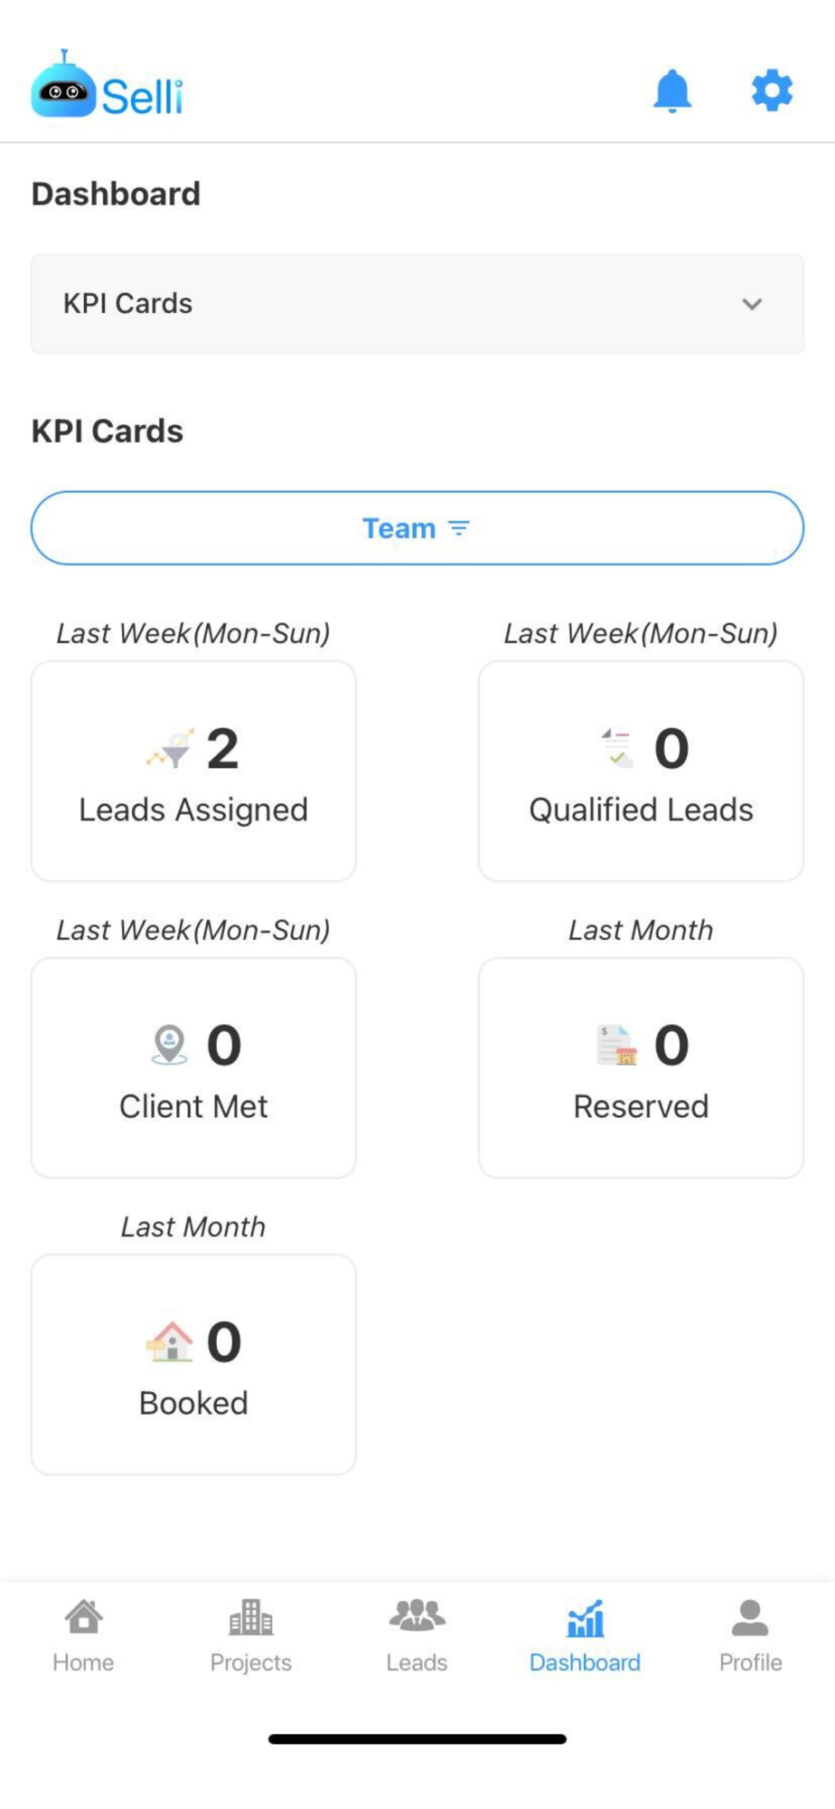Click the Client Met location pin icon
The width and height of the screenshot is (835, 1809).
pyautogui.click(x=169, y=1045)
